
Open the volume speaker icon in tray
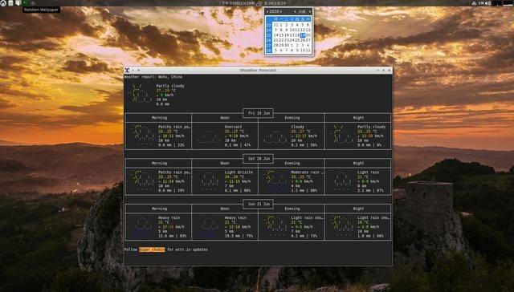coord(488,3)
